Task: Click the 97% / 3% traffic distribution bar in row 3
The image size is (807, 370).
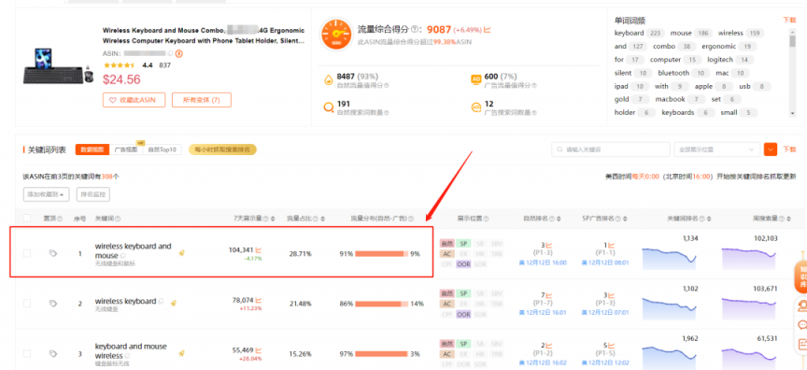Action: pyautogui.click(x=381, y=353)
